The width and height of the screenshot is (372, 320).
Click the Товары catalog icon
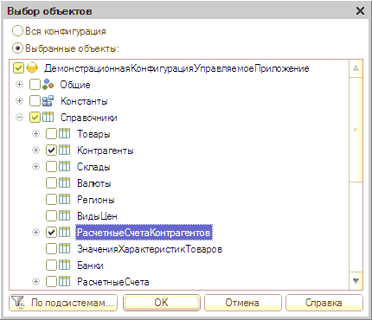point(64,134)
